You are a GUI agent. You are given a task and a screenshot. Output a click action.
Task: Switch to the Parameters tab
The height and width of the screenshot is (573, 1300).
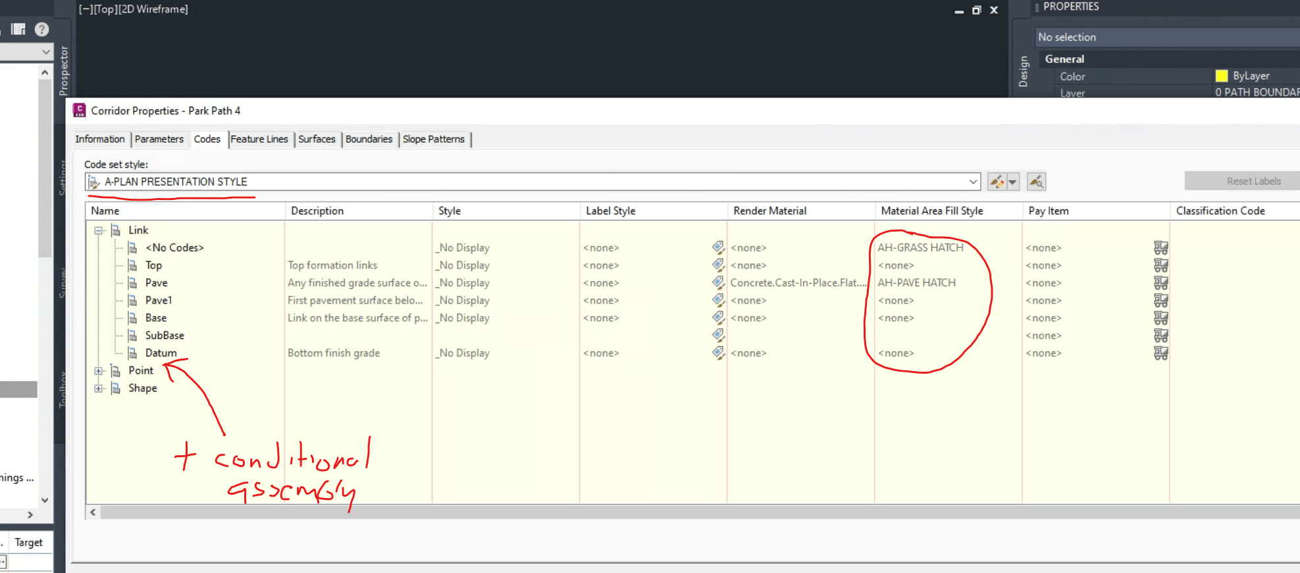159,139
